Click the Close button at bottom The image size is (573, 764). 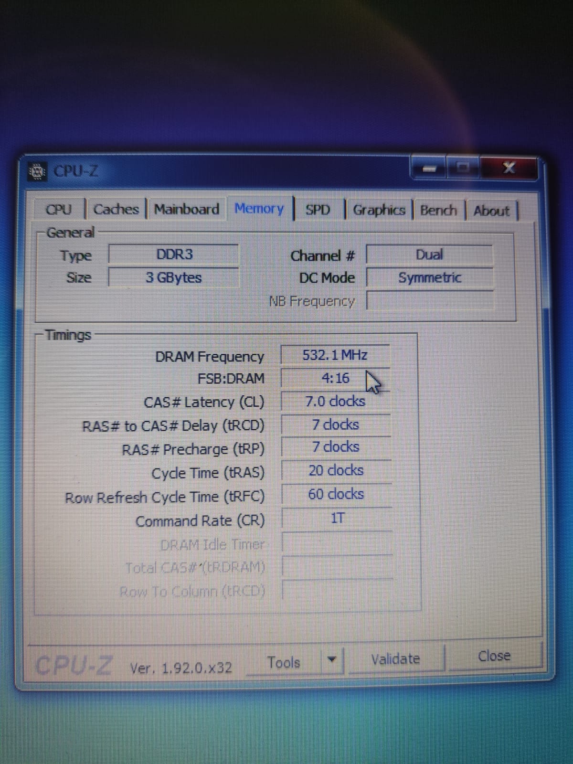(495, 656)
